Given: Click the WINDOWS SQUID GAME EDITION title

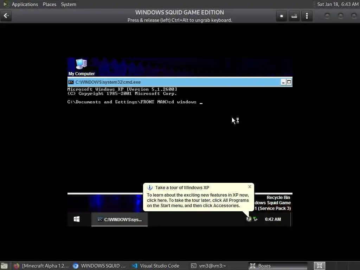Looking at the screenshot, I should coord(180,12).
